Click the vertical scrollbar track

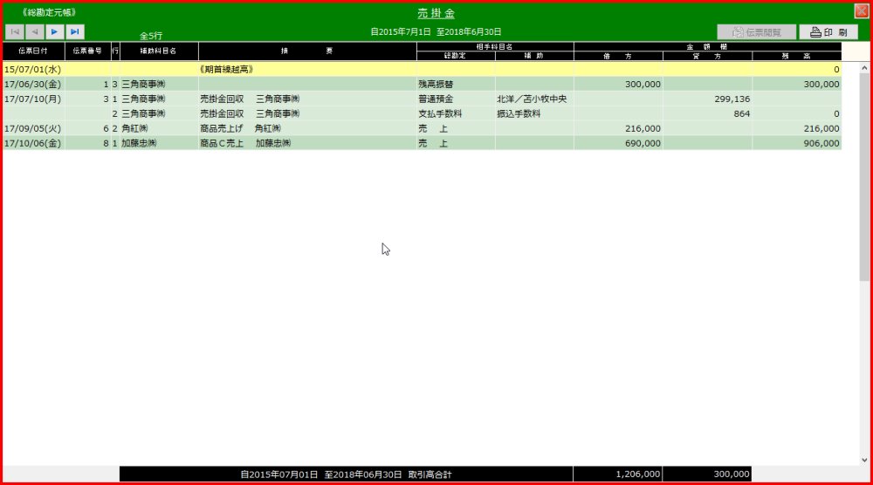click(864, 349)
